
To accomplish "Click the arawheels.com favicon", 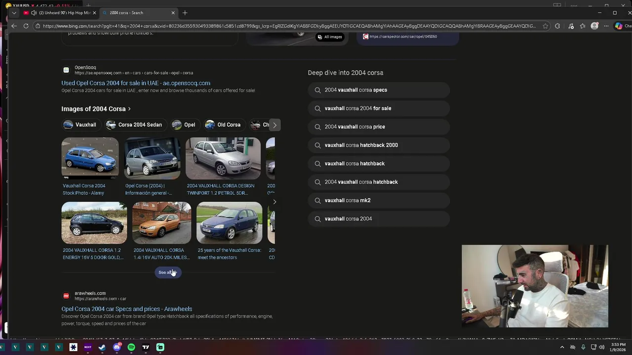I will tap(66, 296).
